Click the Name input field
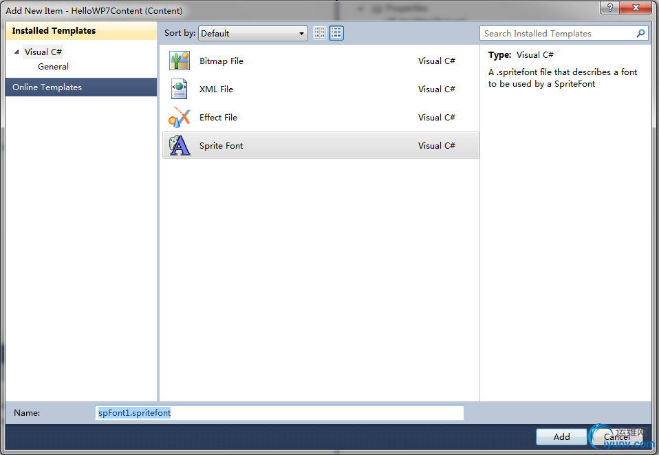659x455 pixels. point(279,412)
